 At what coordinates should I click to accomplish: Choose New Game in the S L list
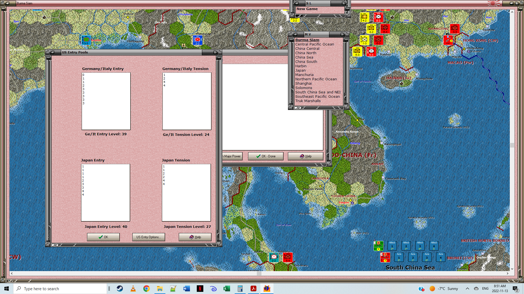point(307,9)
